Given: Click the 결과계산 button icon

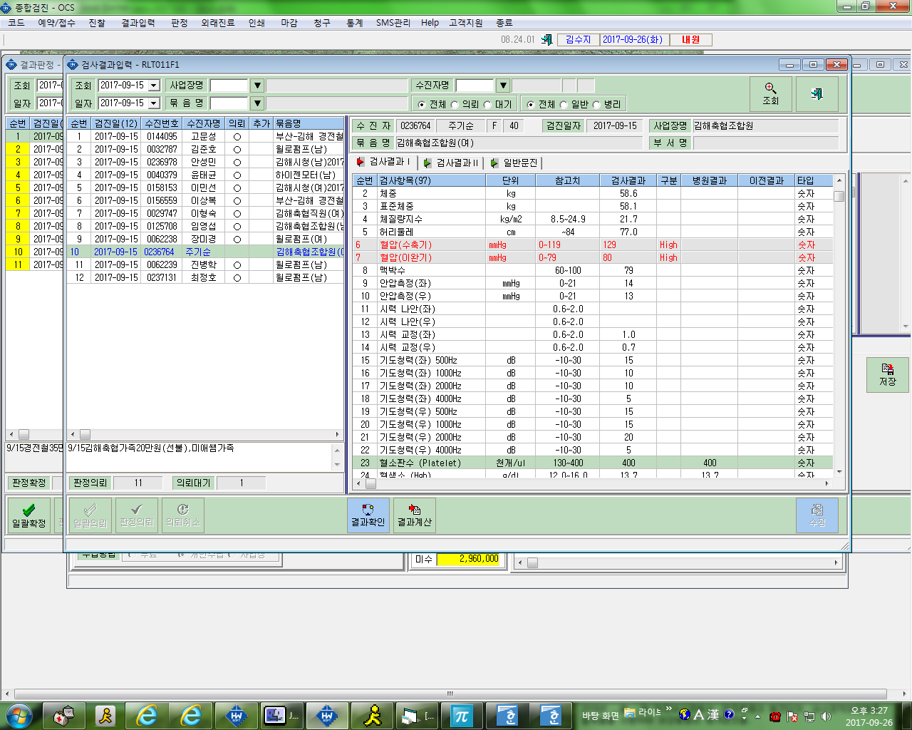Looking at the screenshot, I should point(415,515).
